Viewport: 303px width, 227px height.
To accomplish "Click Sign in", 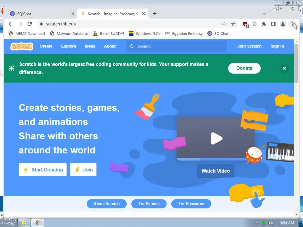I will (277, 46).
